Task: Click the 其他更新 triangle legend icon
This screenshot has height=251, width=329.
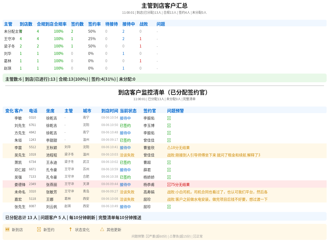Action: point(102,229)
